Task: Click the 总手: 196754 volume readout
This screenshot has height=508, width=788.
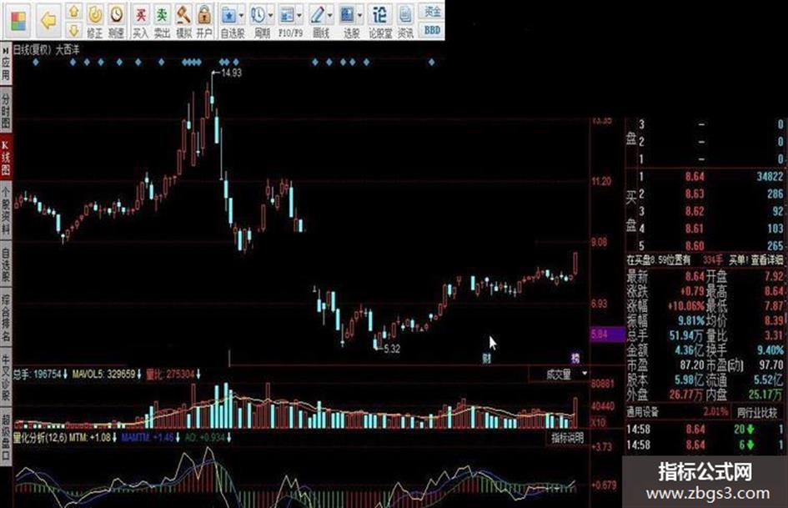Action: point(40,375)
